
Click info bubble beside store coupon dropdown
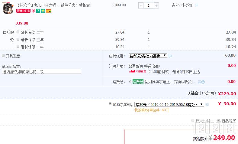pos(170,56)
